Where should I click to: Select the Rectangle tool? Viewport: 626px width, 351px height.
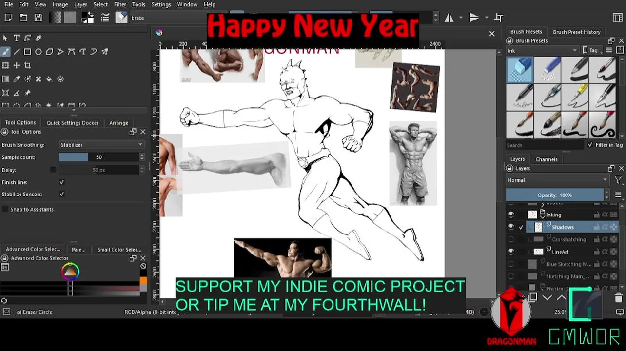(x=27, y=51)
